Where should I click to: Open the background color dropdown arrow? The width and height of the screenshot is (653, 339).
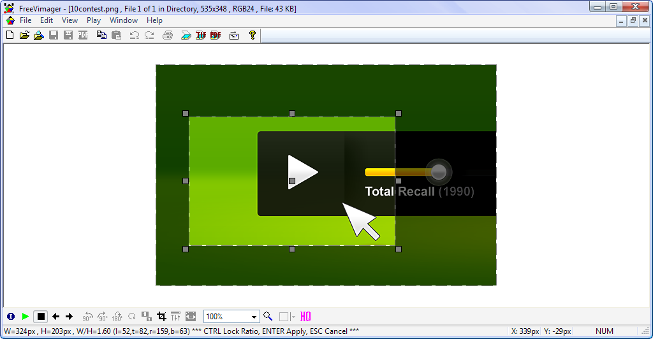293,317
